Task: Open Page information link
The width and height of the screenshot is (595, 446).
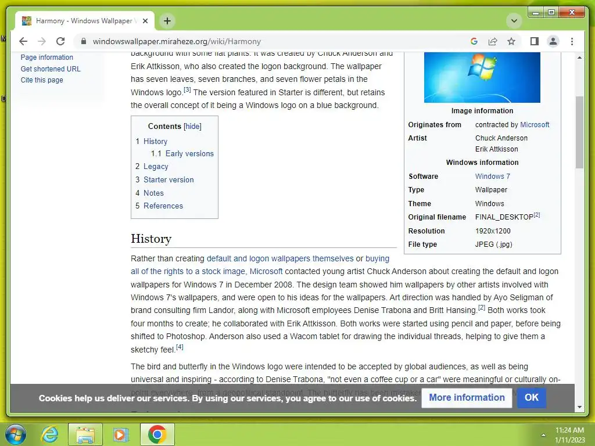Action: (x=46, y=57)
